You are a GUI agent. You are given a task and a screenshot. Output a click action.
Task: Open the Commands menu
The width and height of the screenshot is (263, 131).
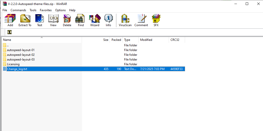pyautogui.click(x=18, y=10)
